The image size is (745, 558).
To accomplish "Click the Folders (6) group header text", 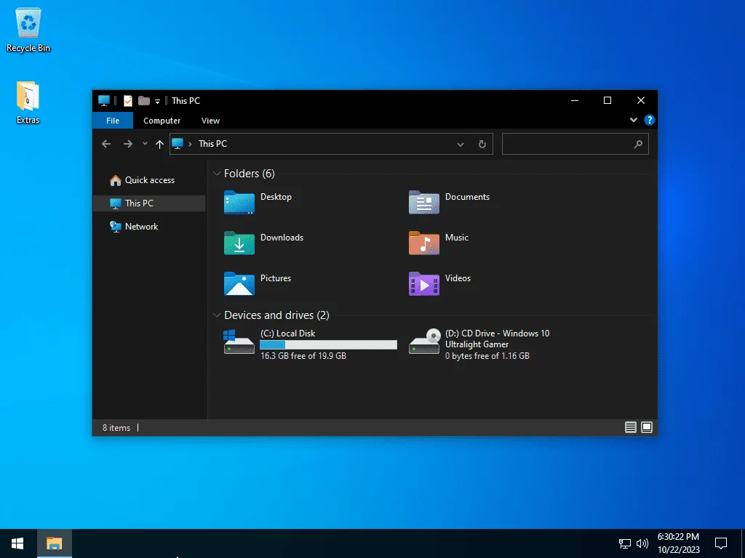I will pos(250,174).
